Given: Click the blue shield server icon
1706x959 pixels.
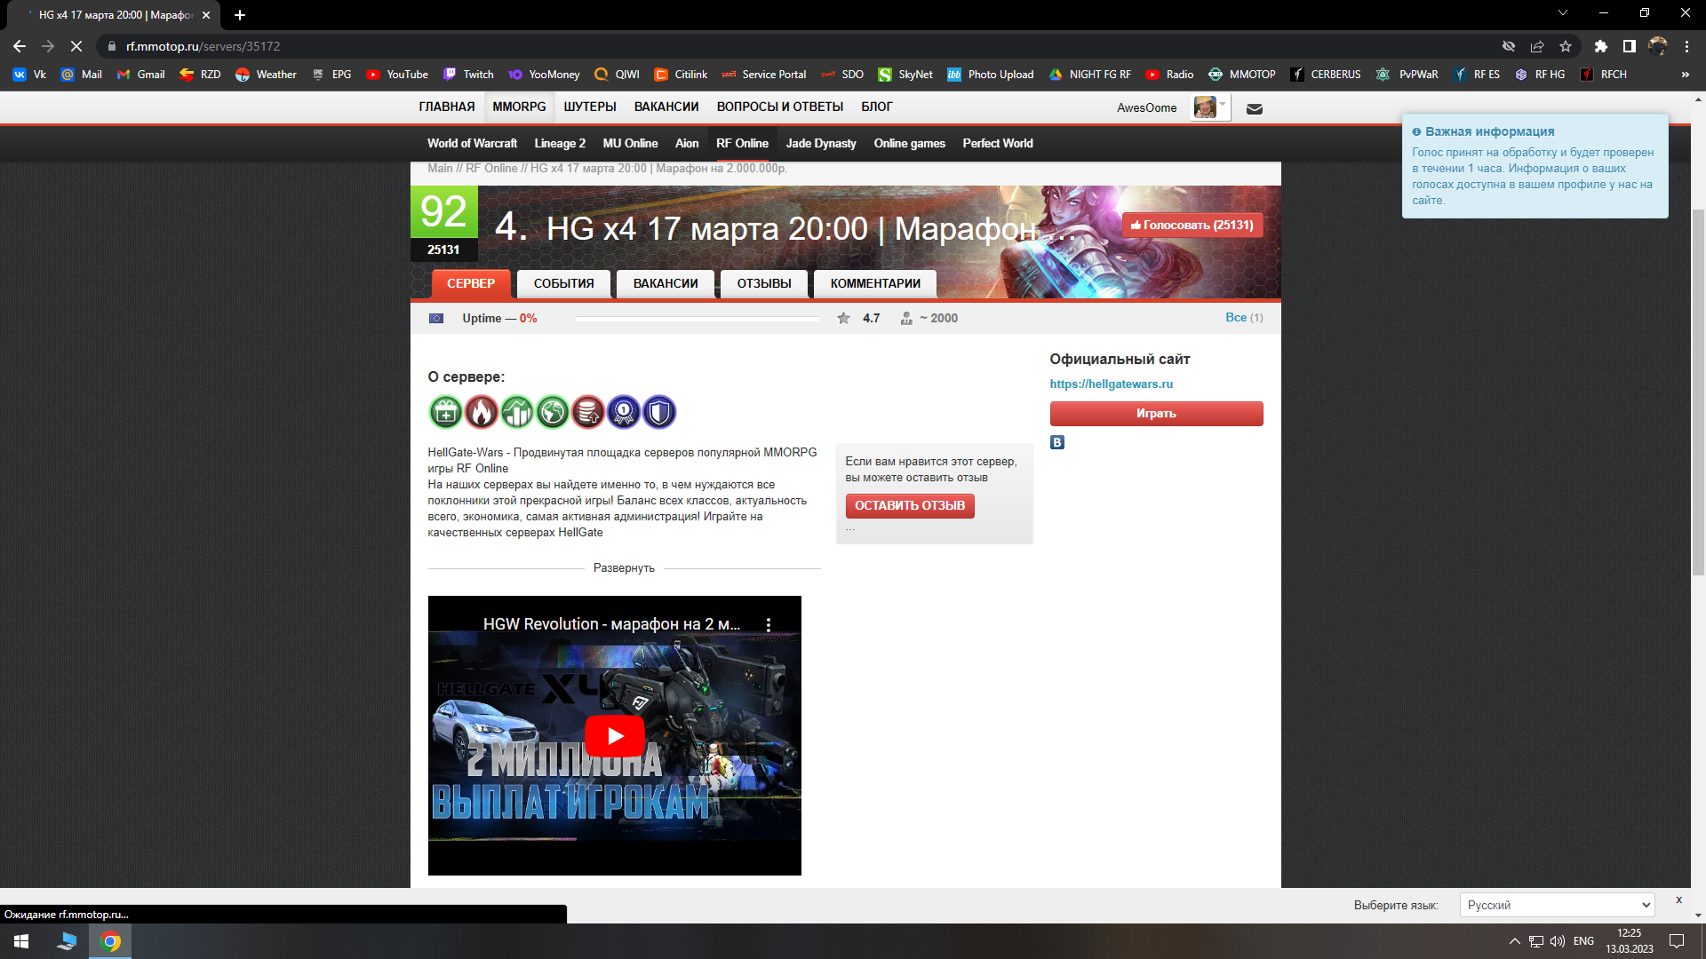Looking at the screenshot, I should 659,412.
